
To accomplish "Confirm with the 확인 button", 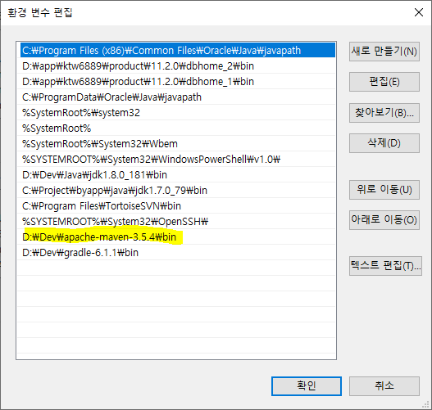I will 307,386.
